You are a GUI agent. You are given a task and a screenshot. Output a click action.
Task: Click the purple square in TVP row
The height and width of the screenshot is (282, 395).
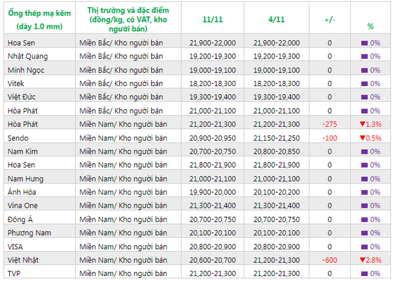[x=364, y=273]
